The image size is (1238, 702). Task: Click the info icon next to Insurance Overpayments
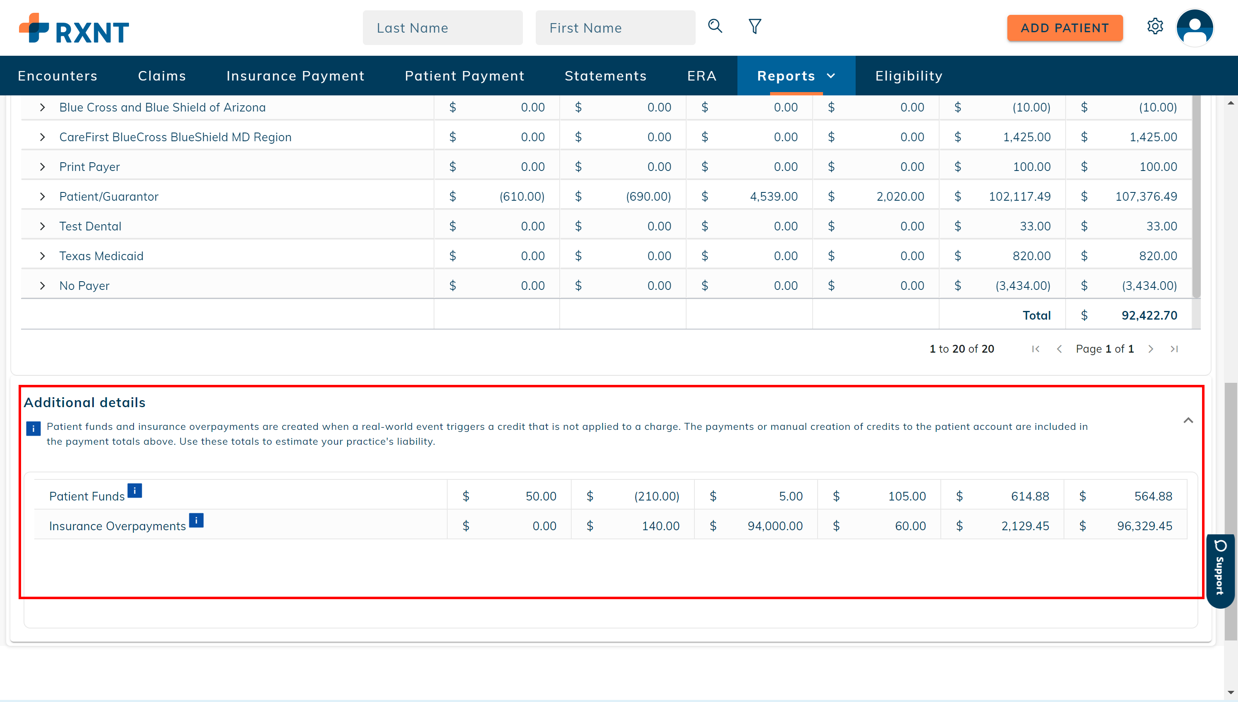pyautogui.click(x=196, y=520)
